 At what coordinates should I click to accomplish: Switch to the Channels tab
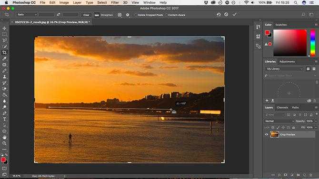tap(282, 108)
